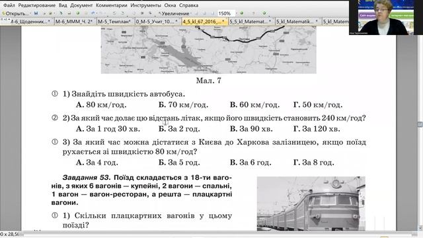Click answer Г. За 120 хв
Viewport: 423px width, 238px height.
pos(317,129)
